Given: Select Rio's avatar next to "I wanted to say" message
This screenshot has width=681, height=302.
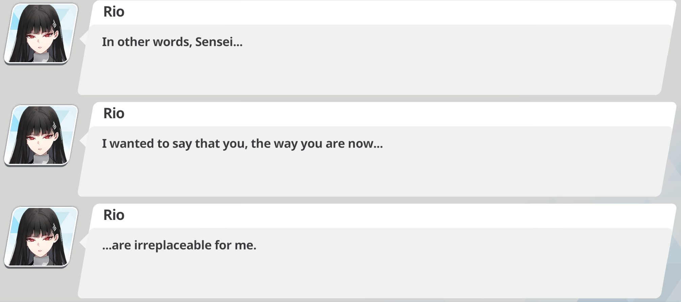Looking at the screenshot, I should tap(41, 135).
